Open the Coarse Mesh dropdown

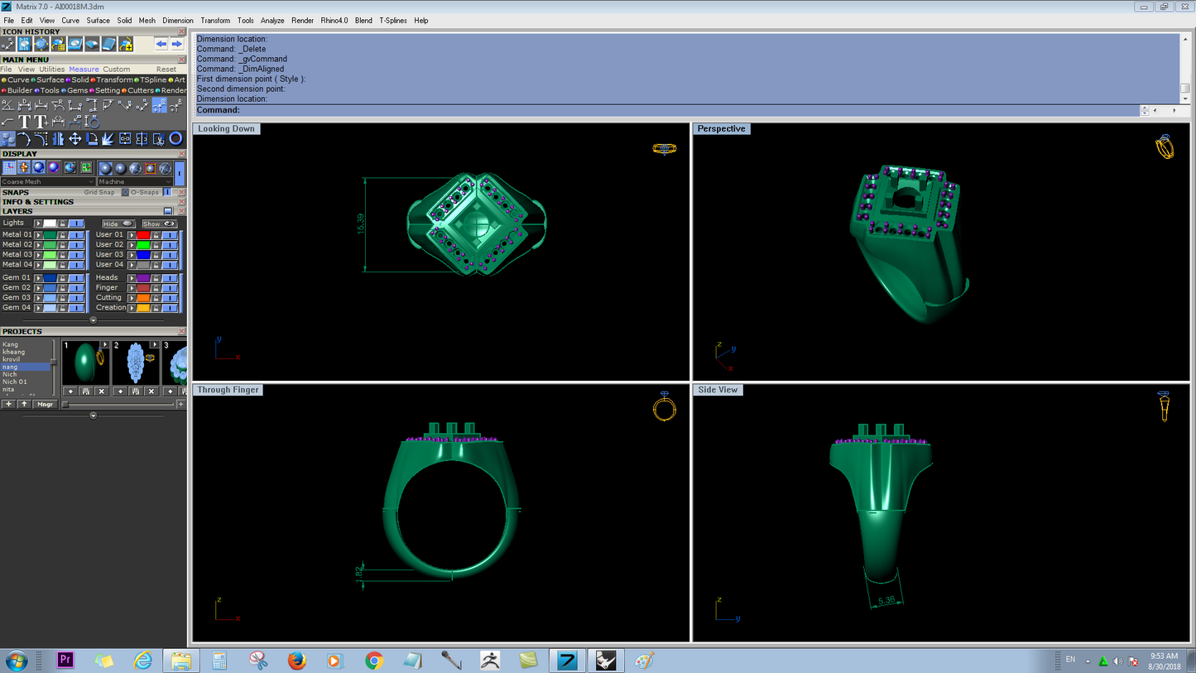click(x=48, y=182)
